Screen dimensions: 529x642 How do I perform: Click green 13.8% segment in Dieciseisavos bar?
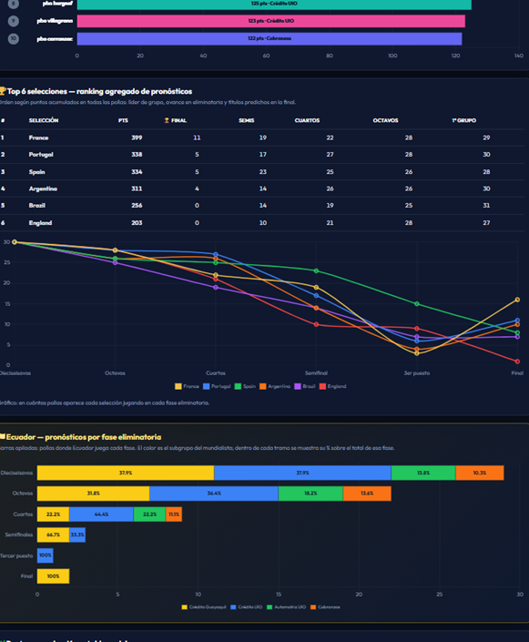point(423,473)
